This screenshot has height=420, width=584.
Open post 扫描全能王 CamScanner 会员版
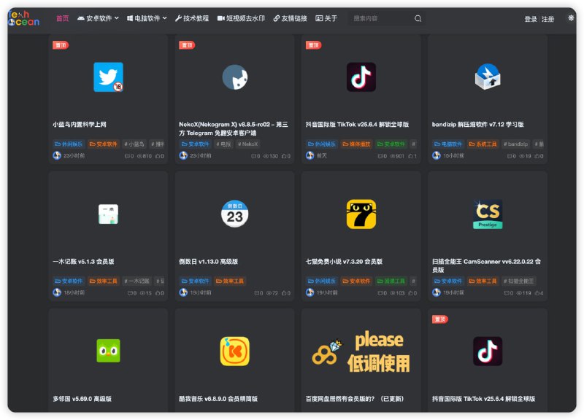click(x=486, y=265)
